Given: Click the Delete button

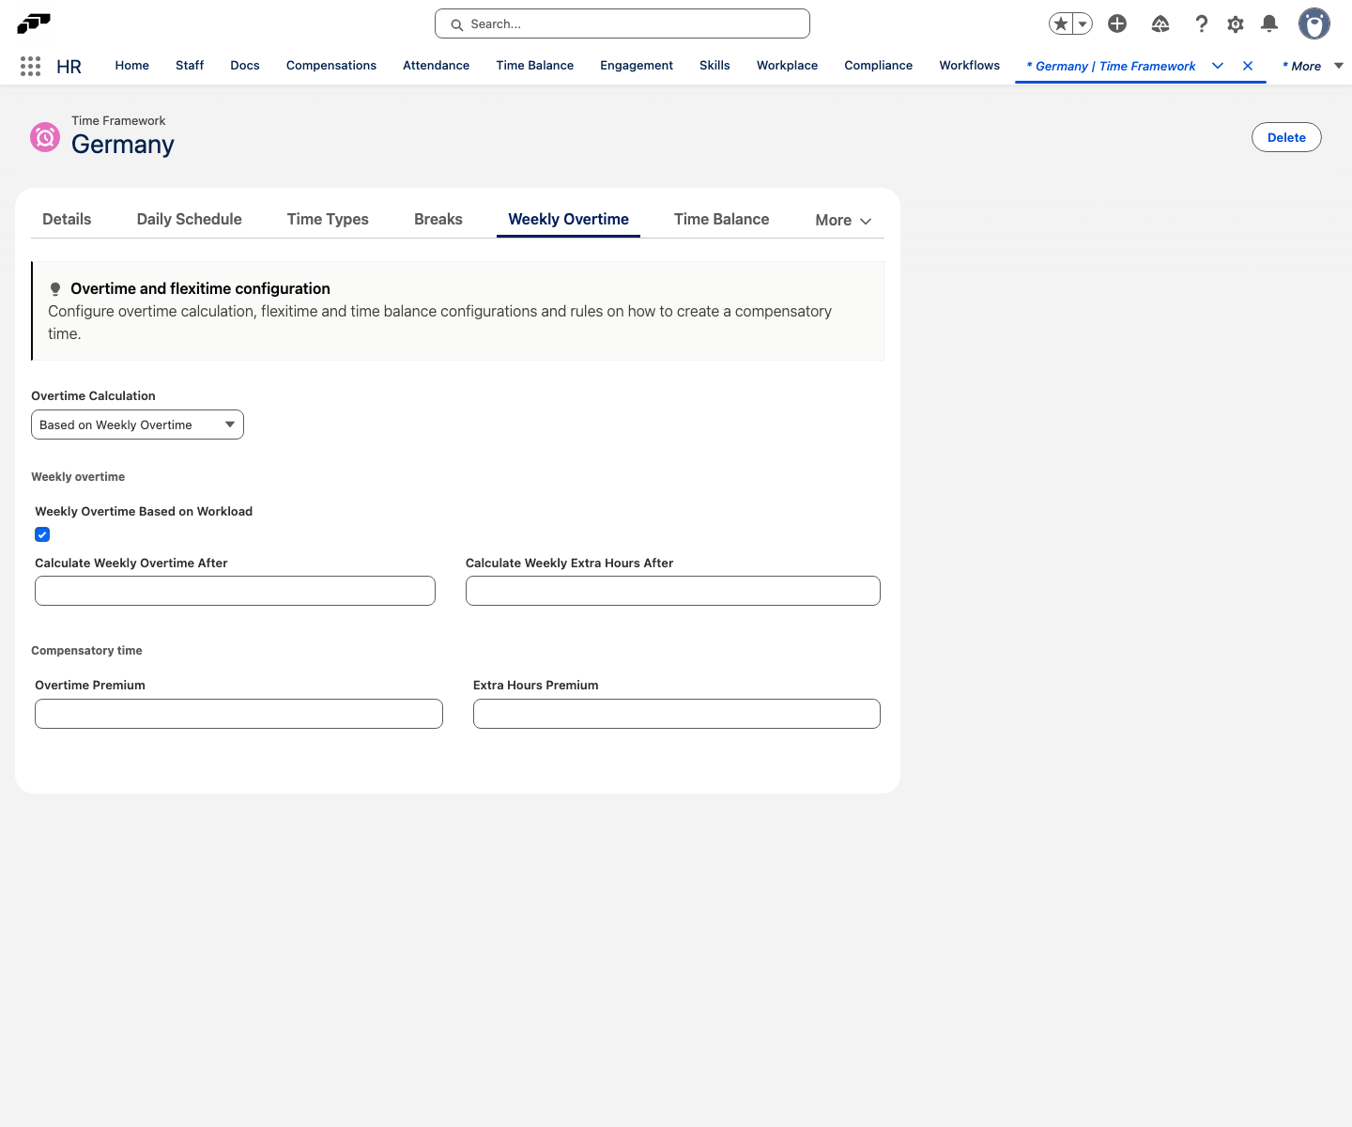Looking at the screenshot, I should point(1286,137).
